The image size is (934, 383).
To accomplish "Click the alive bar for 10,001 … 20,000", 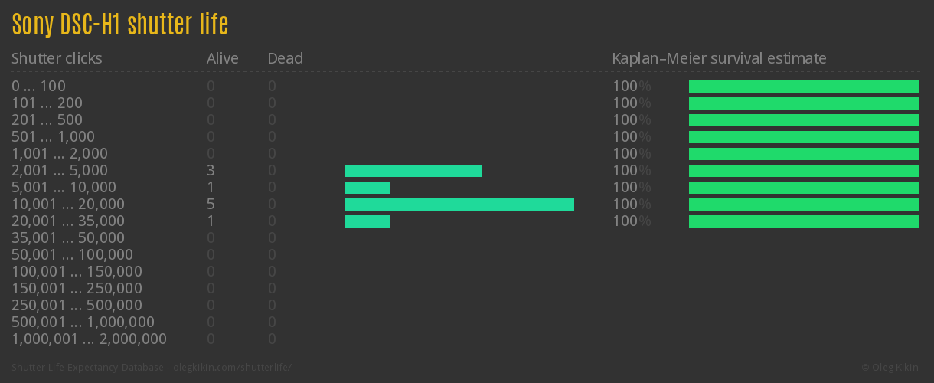I will 459,205.
